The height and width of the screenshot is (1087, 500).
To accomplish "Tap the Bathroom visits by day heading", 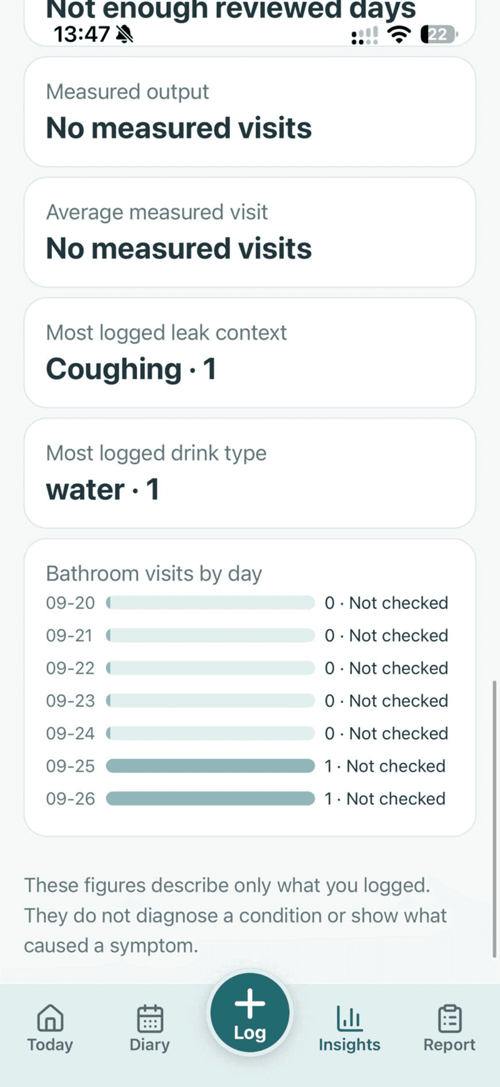I will [154, 574].
